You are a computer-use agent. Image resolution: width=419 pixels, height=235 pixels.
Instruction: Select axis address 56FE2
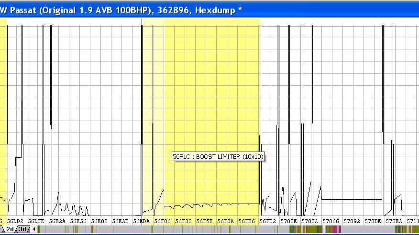268,221
